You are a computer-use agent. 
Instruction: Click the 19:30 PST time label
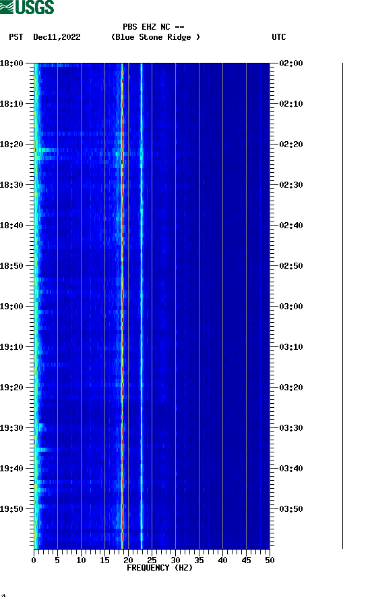[x=11, y=428]
